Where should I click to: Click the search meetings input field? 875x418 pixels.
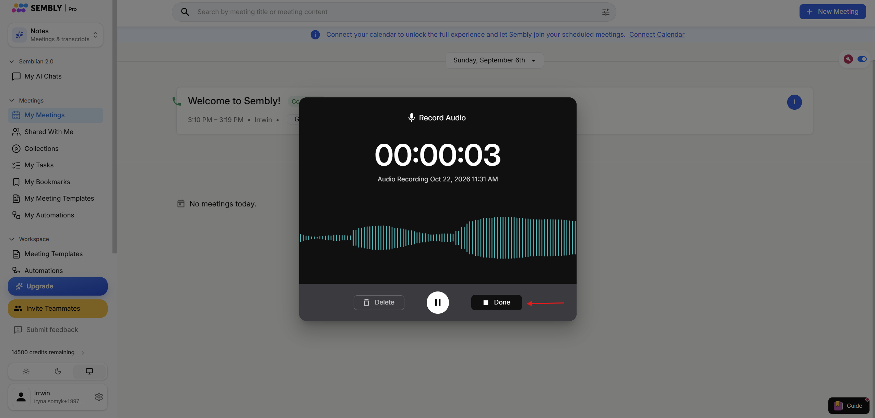(x=394, y=12)
